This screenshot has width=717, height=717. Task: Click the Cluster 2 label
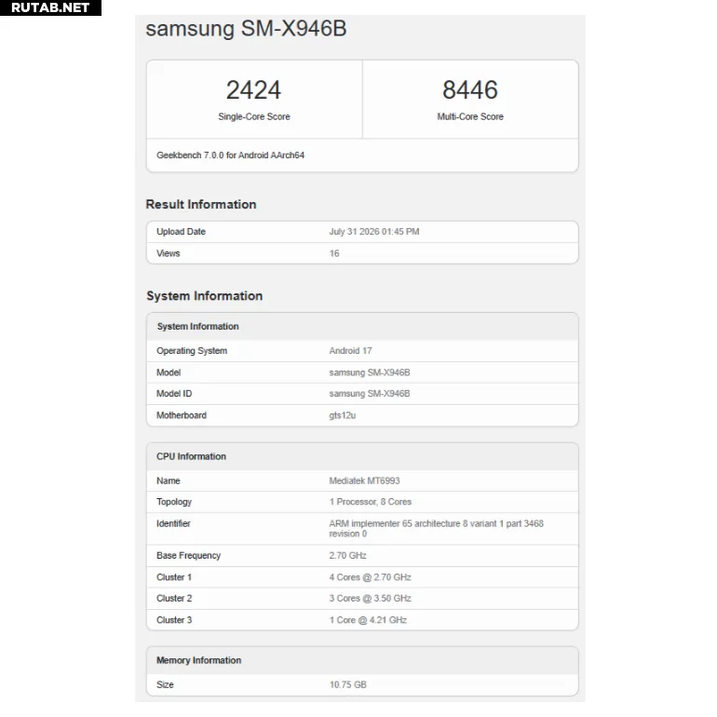[x=174, y=598]
